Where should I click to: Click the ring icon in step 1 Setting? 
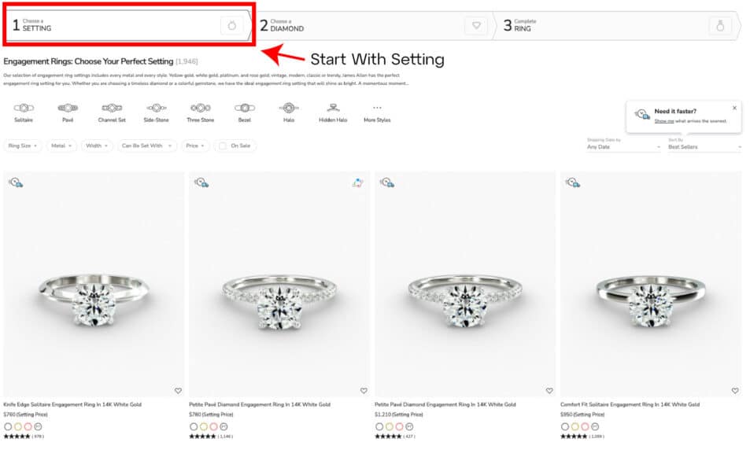[230, 26]
